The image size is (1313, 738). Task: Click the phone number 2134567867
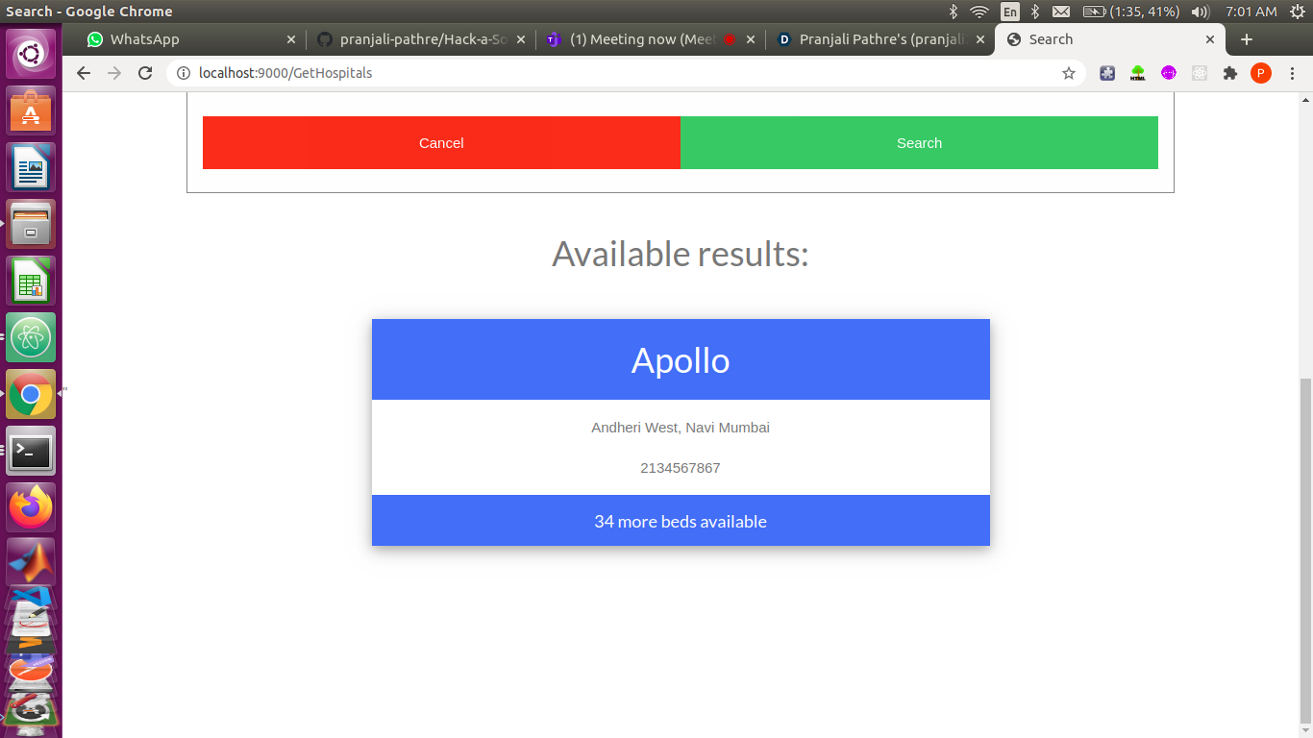tap(681, 468)
